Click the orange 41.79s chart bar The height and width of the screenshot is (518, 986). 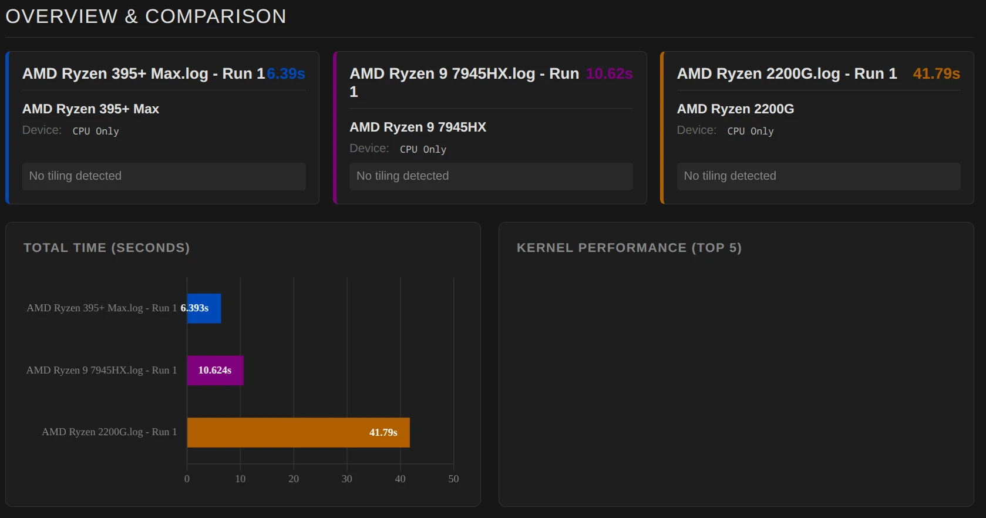[x=298, y=432]
